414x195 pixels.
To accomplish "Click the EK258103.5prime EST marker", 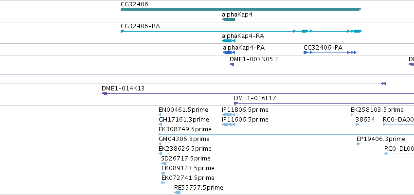I will click(x=352, y=115).
